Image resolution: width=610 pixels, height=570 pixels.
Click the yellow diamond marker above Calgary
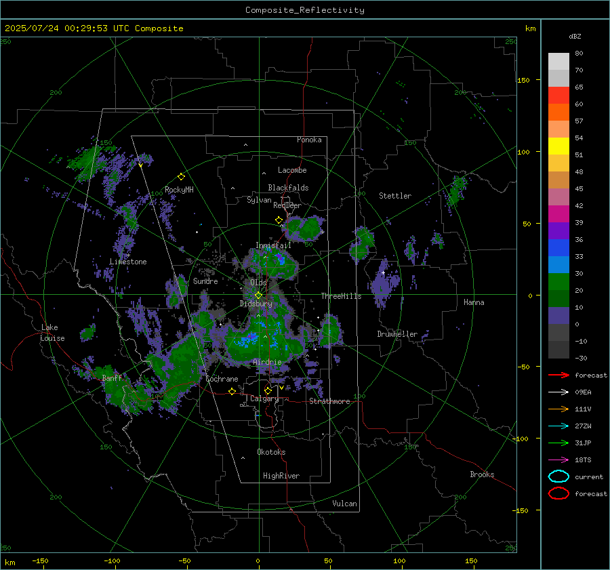coord(268,390)
